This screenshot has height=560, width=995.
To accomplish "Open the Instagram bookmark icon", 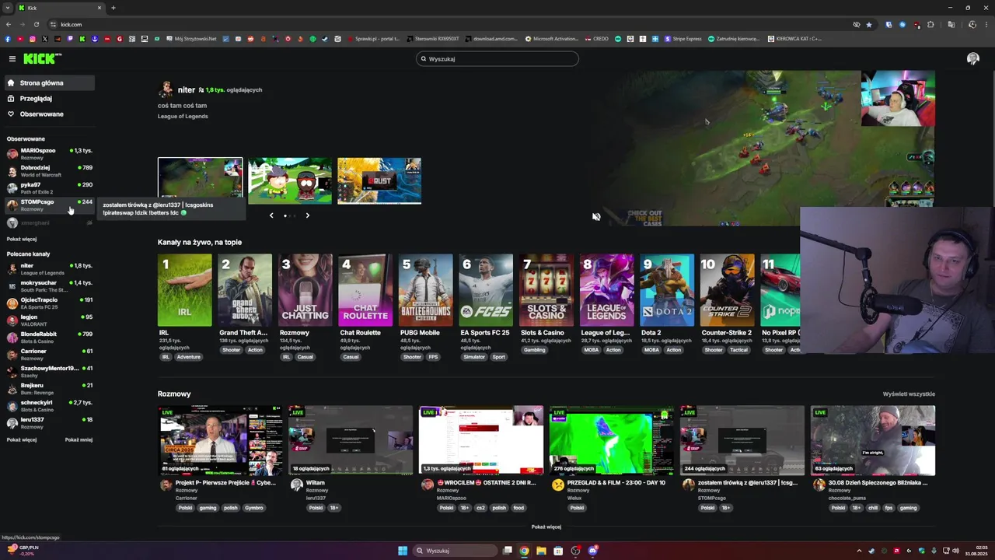I will tap(33, 39).
